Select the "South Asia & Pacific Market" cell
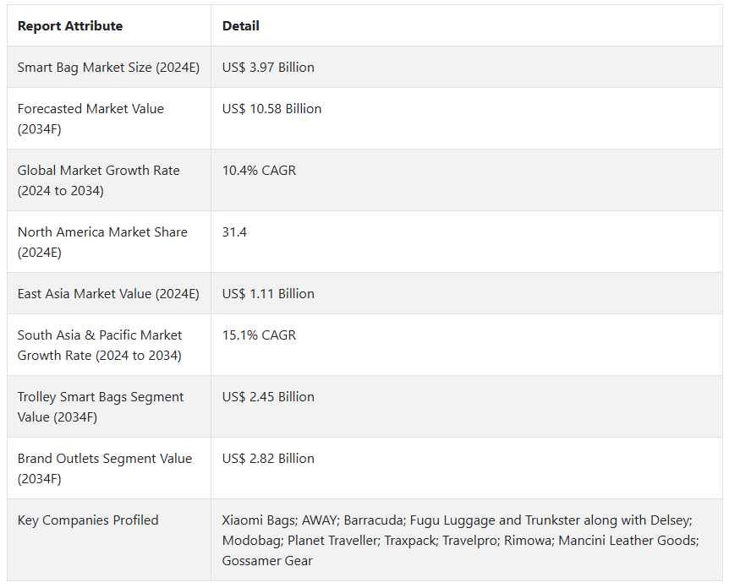This screenshot has height=588, width=729. [100, 346]
